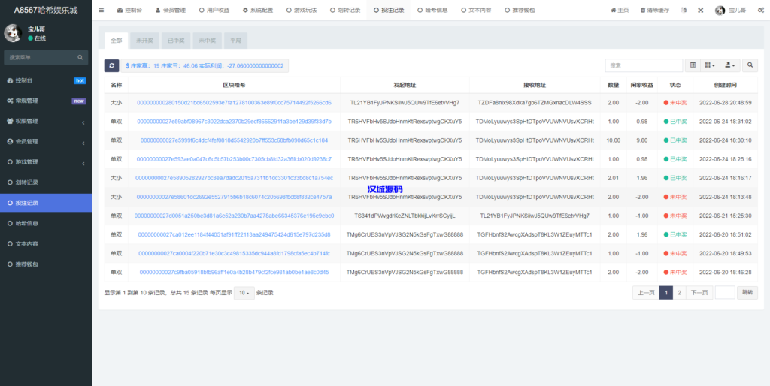
Task: Switch to 系统配置 top tab
Action: tap(258, 10)
